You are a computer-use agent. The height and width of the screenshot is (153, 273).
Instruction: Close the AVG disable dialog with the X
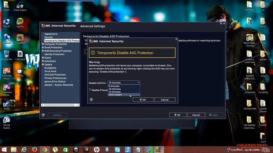click(x=176, y=39)
